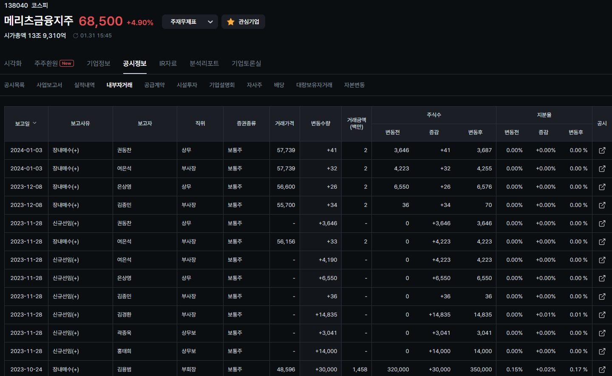
Task: Click the 거래금액(백만) column header
Action: (x=357, y=124)
